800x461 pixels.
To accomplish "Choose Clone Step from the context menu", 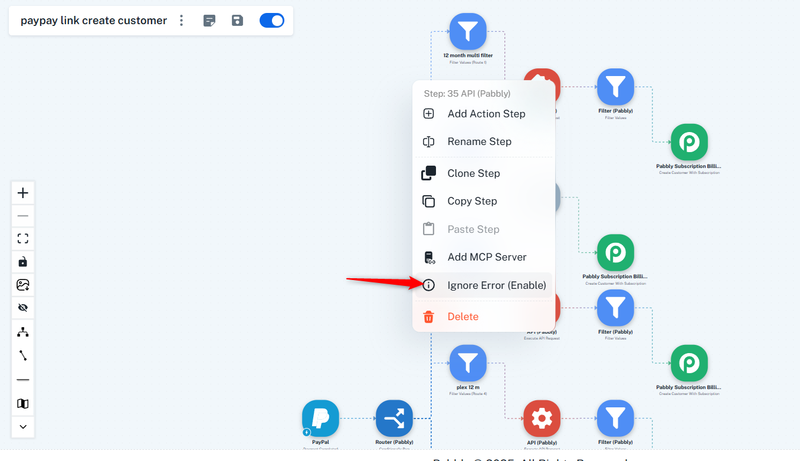I will click(484, 173).
